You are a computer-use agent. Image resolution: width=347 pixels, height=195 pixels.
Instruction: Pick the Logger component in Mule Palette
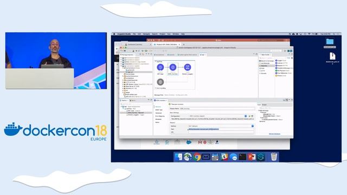tap(281, 60)
